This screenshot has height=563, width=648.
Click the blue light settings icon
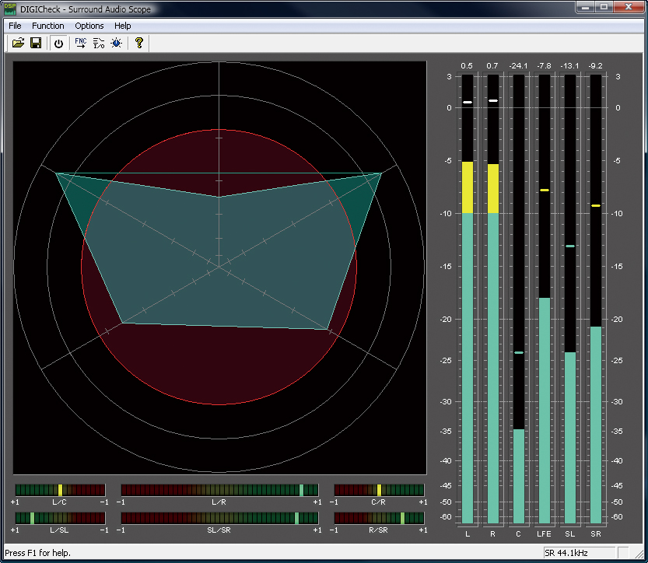point(116,44)
